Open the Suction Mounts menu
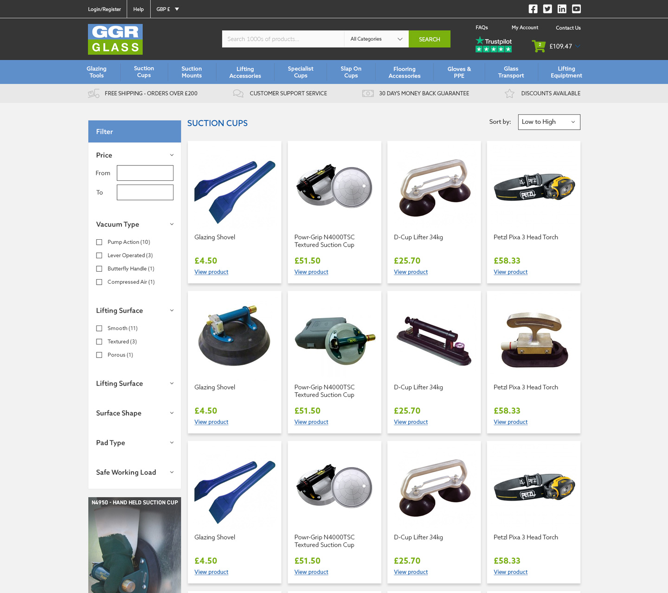This screenshot has height=593, width=668. pos(192,72)
